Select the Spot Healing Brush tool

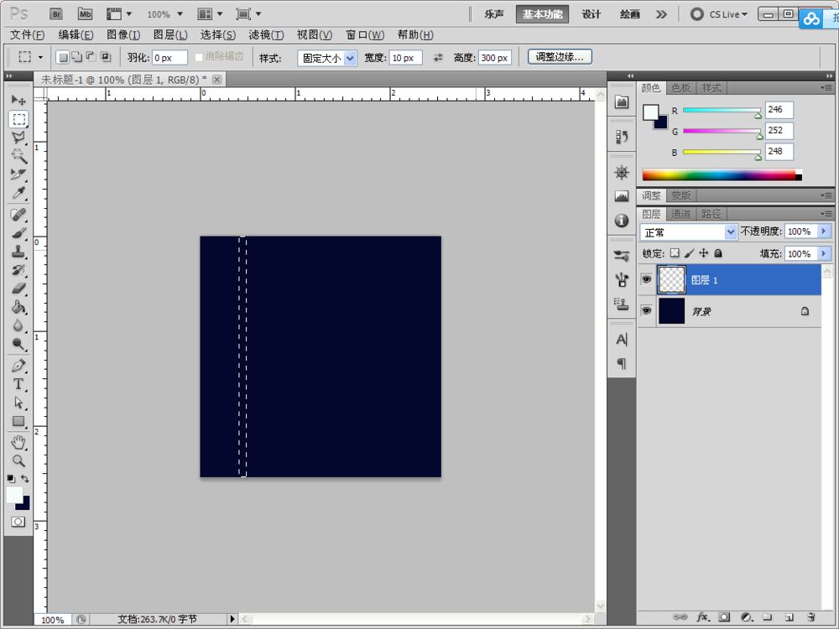point(18,215)
